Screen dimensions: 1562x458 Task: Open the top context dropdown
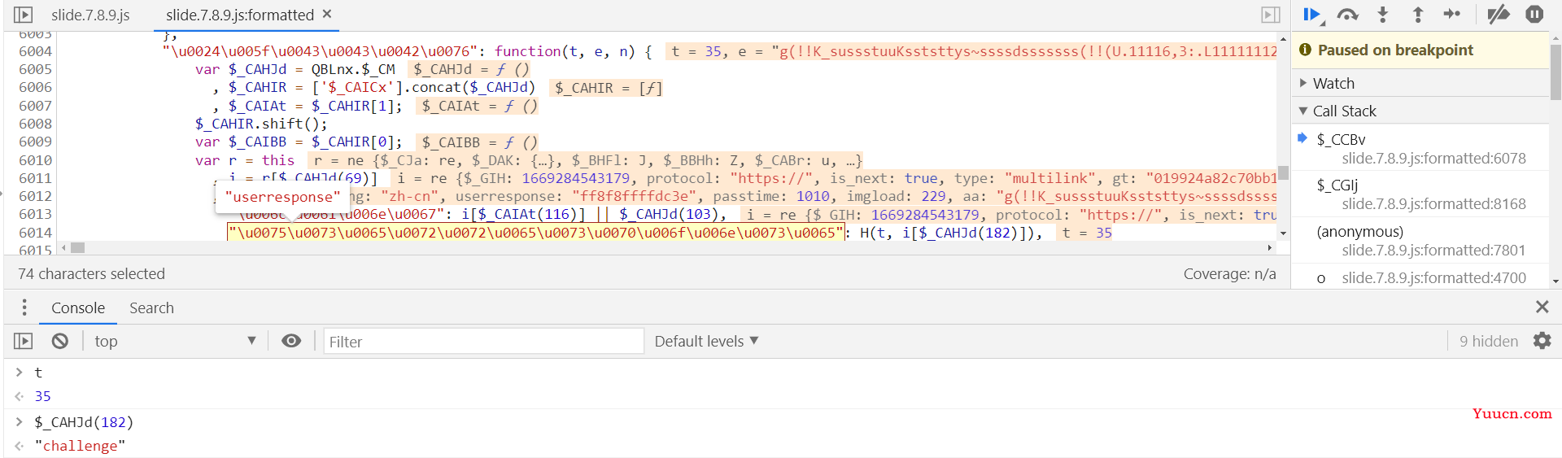tap(175, 341)
